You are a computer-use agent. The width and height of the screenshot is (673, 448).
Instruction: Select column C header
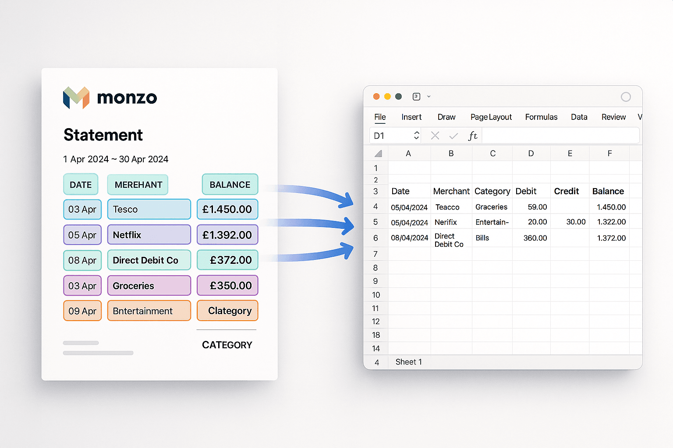tap(492, 154)
